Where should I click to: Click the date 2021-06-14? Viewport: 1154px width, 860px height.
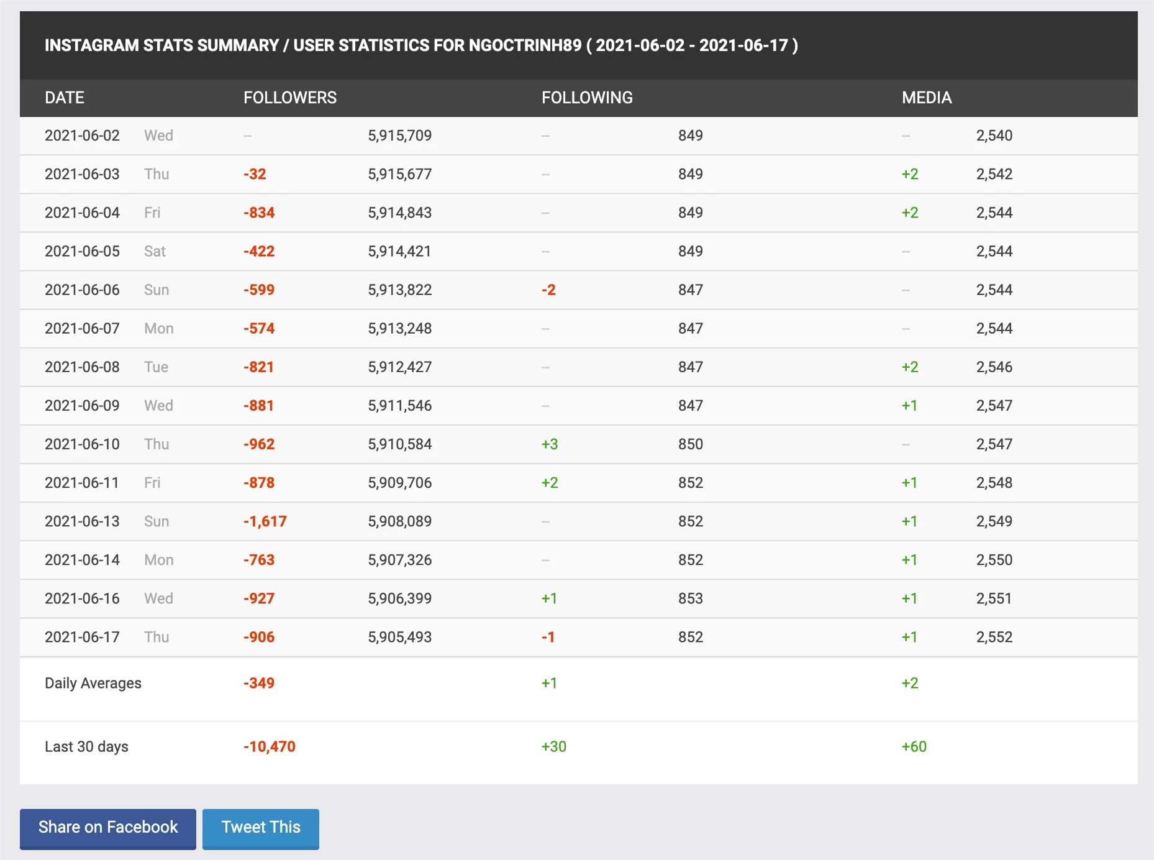(x=82, y=560)
